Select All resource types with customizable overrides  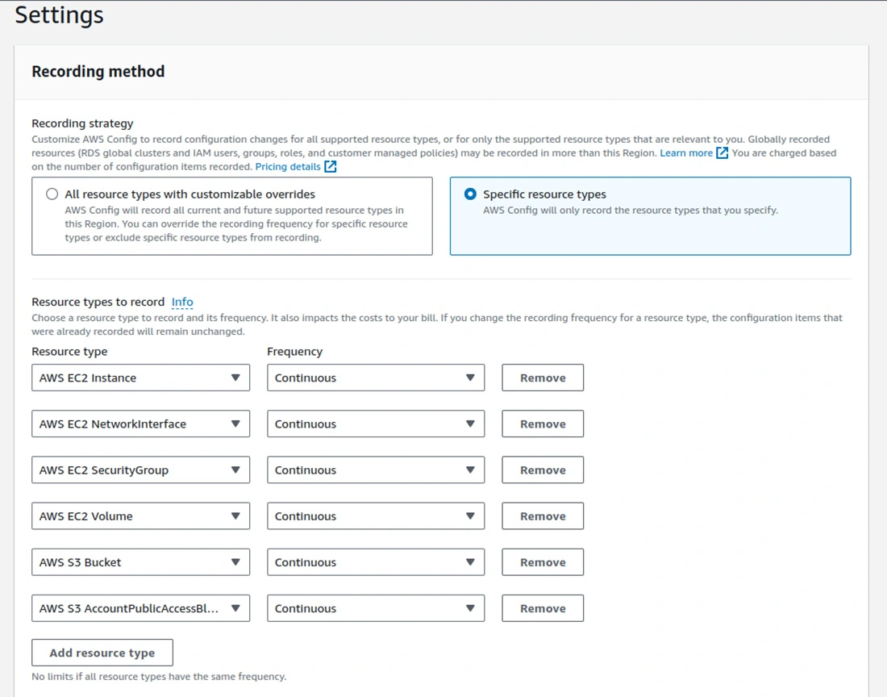point(52,194)
